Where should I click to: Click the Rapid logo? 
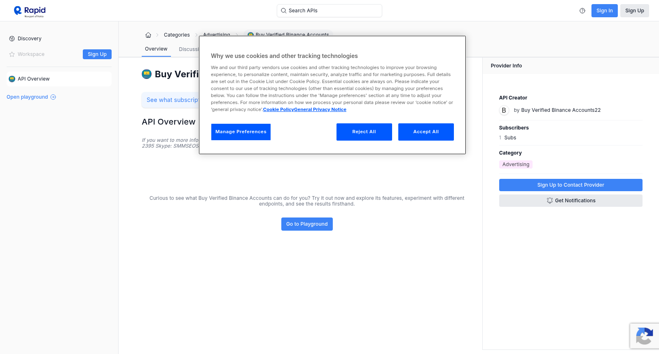30,11
